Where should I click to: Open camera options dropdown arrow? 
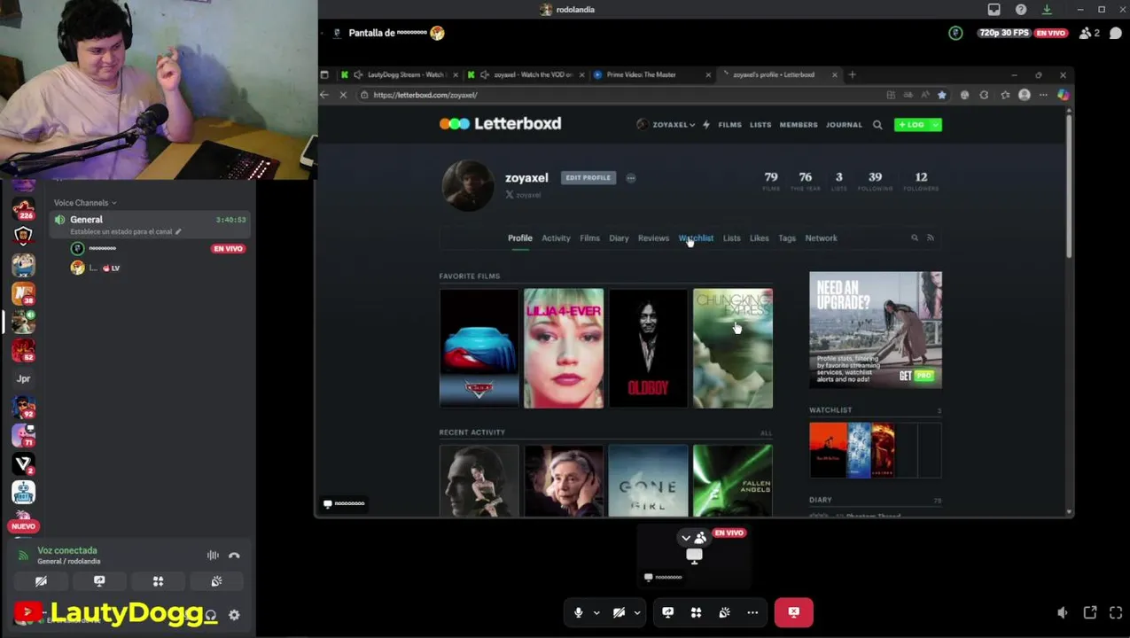pyautogui.click(x=636, y=612)
